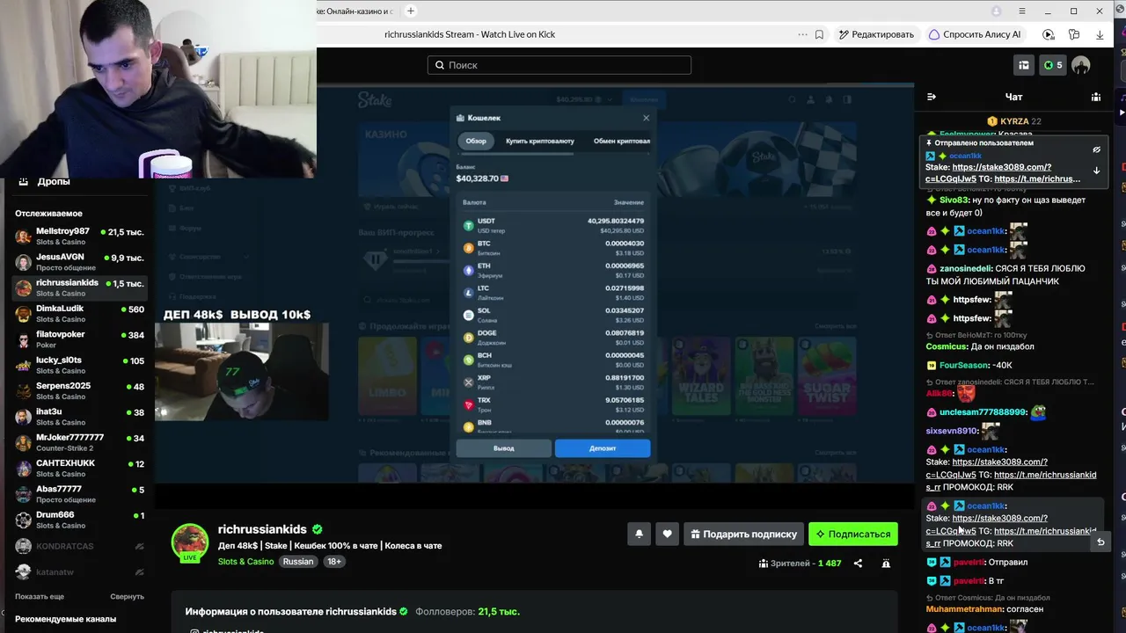Select the SOL currency row icon
This screenshot has width=1126, height=633.
[x=469, y=315]
